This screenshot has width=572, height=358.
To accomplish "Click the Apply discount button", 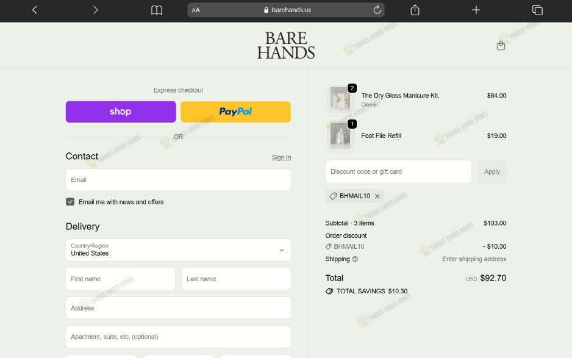I will (x=492, y=171).
